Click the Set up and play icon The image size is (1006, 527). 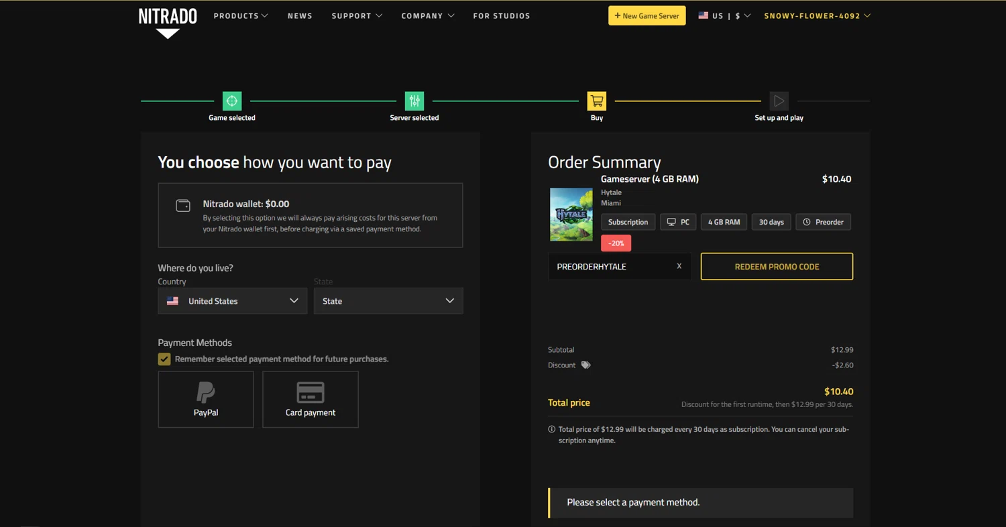point(779,101)
